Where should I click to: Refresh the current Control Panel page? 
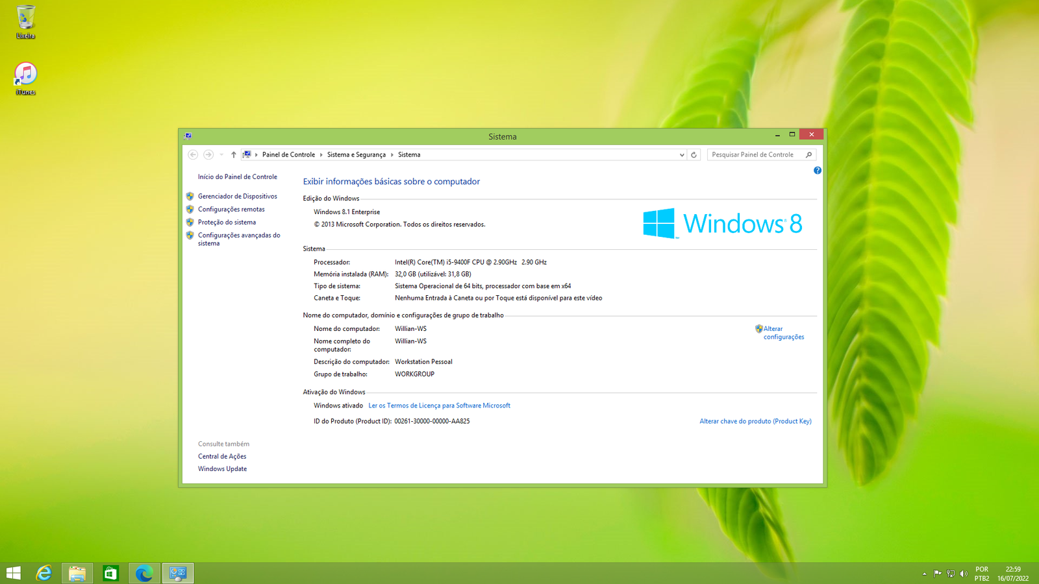pos(694,154)
